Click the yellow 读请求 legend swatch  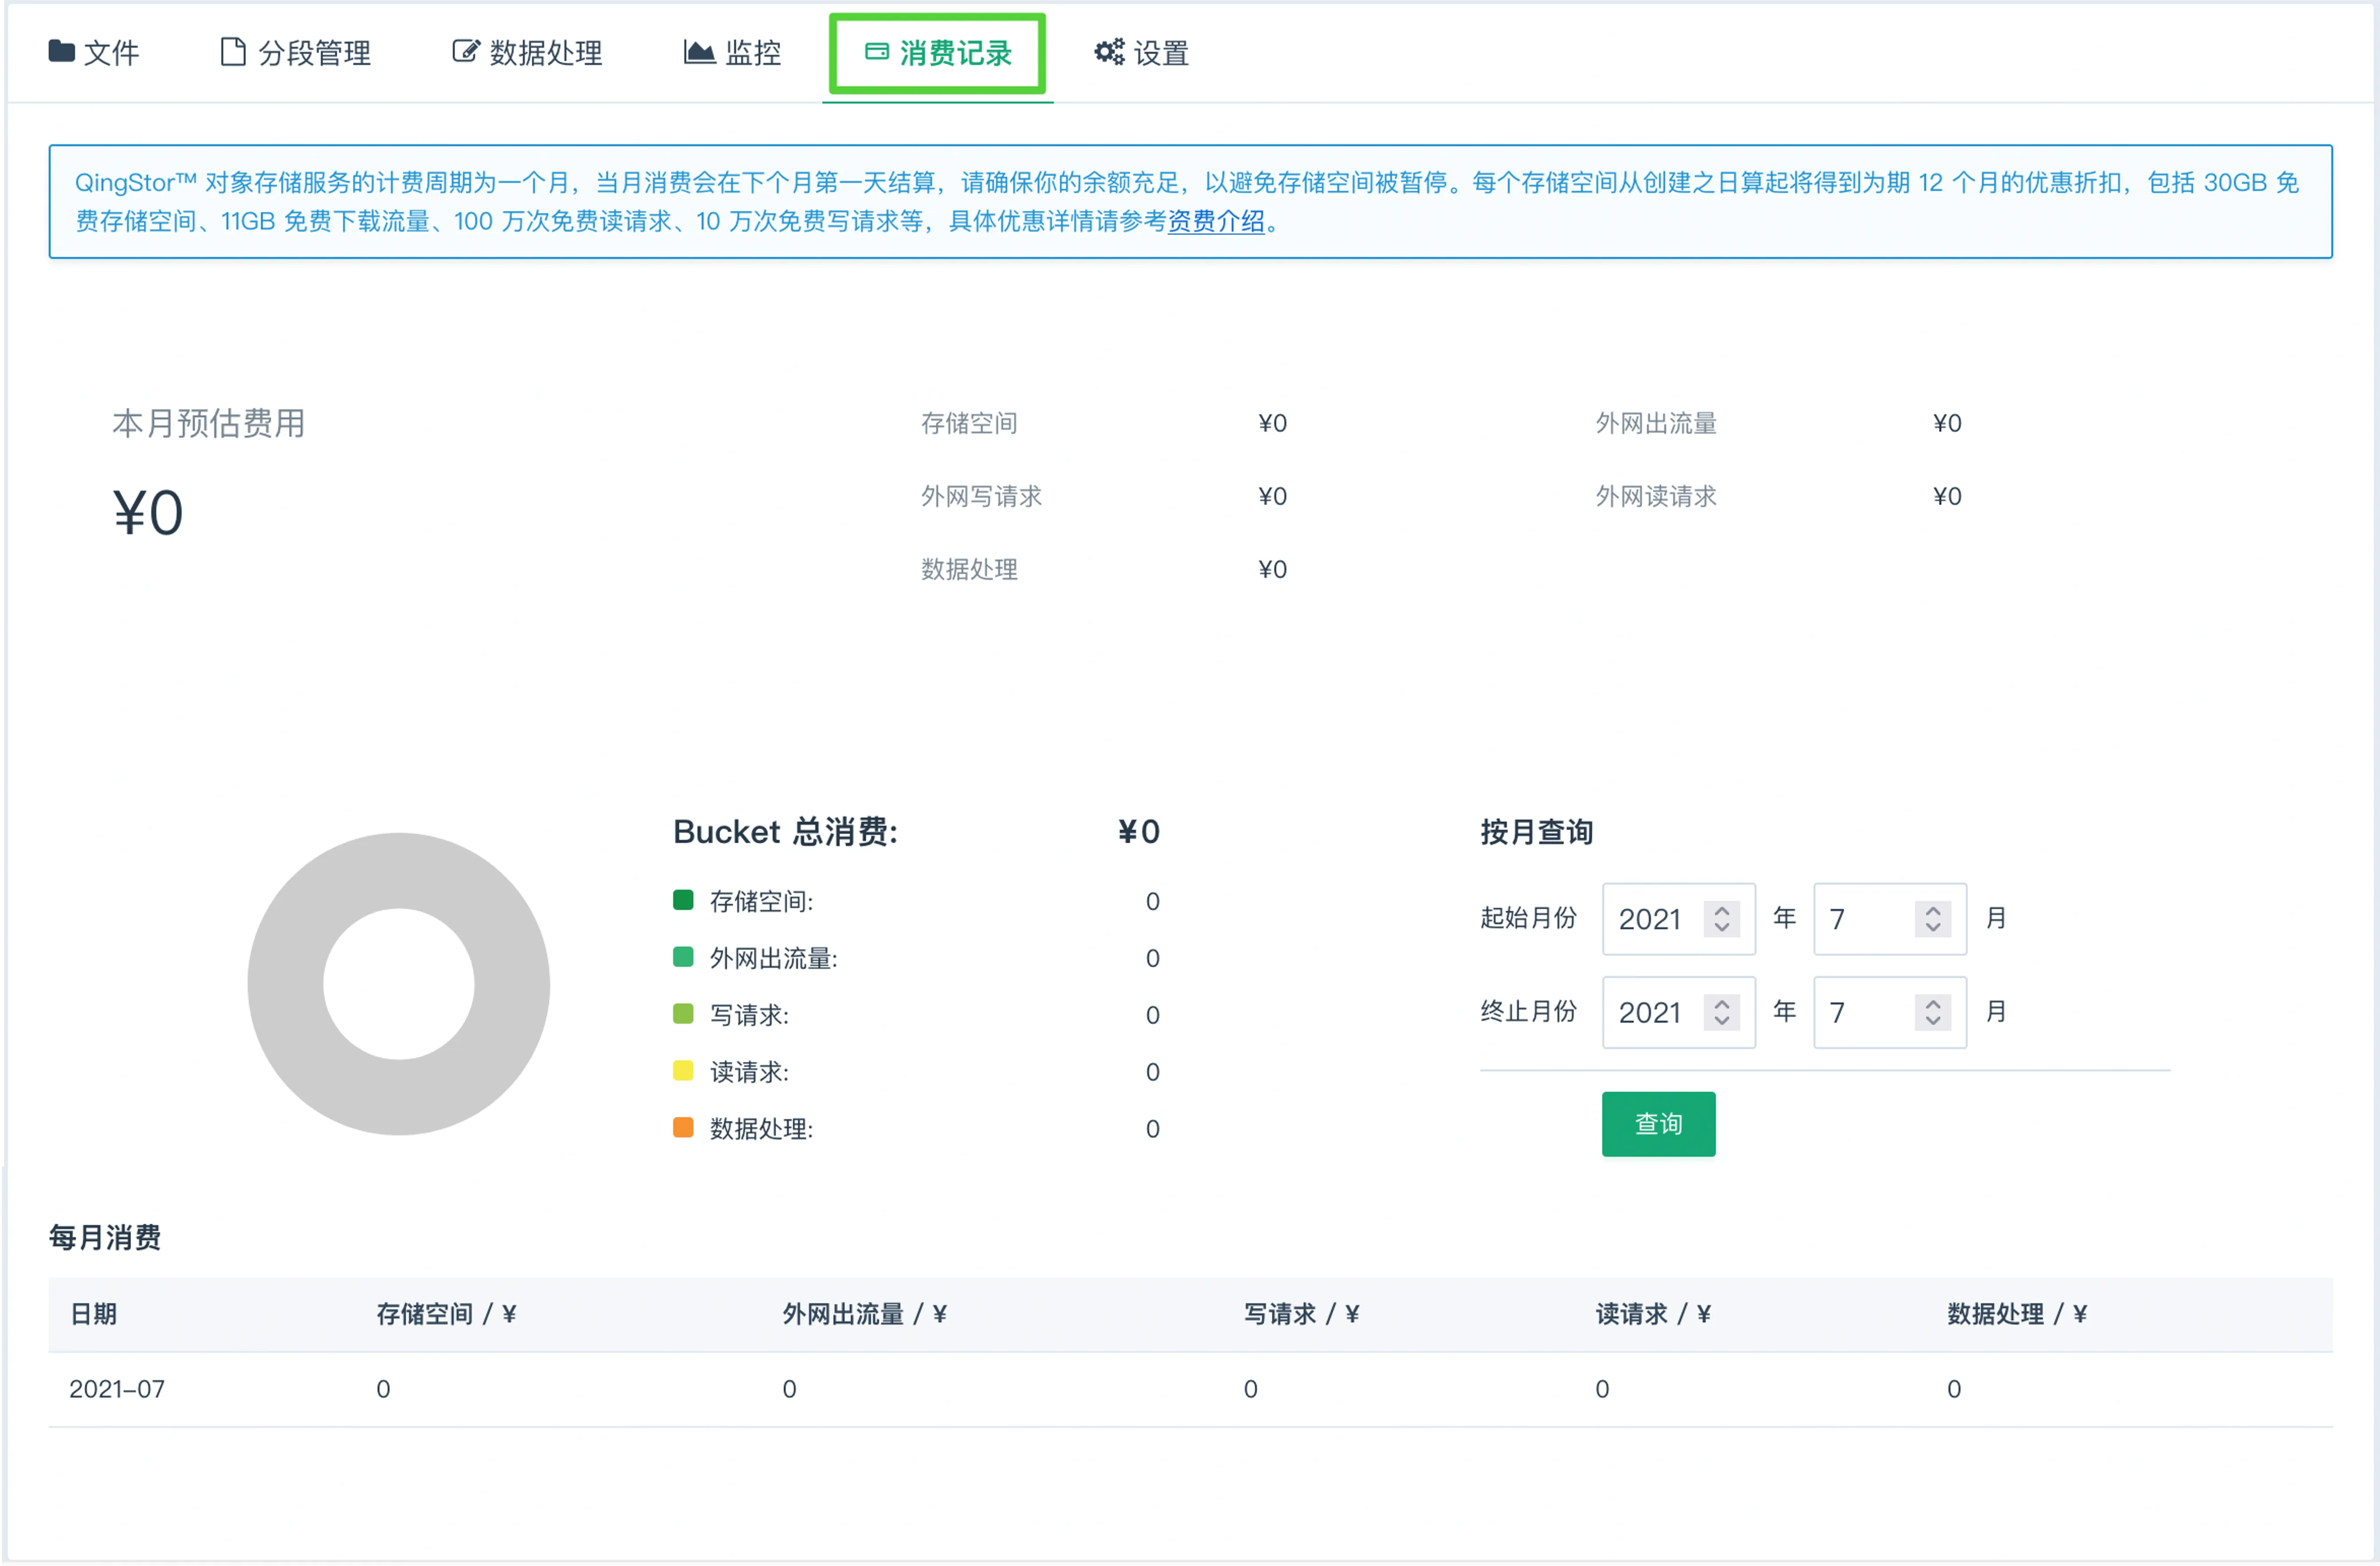tap(683, 1070)
